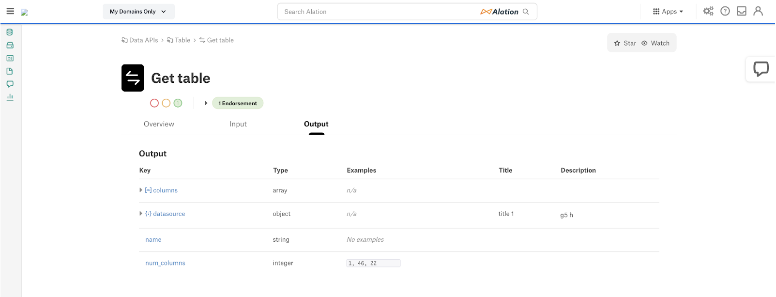The image size is (776, 297).
Task: Go to the Data APIs breadcrumb
Action: point(140,40)
